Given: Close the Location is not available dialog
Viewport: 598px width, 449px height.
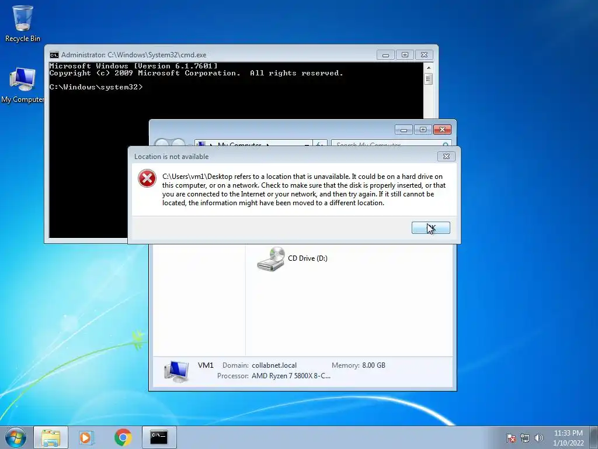Looking at the screenshot, I should pos(446,156).
